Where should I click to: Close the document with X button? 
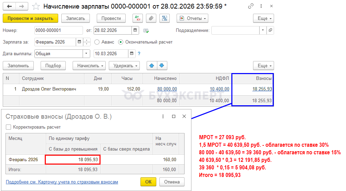pos(271,6)
